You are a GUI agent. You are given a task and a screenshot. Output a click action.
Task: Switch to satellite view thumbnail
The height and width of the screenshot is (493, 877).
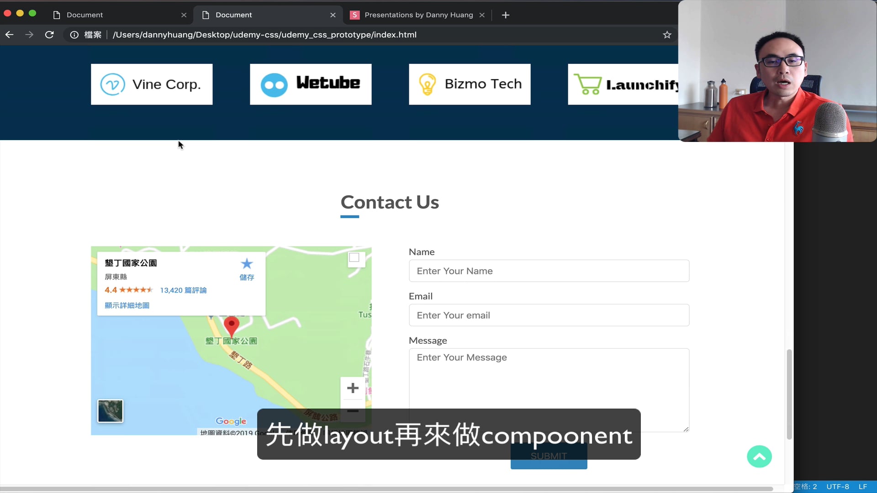[110, 411]
